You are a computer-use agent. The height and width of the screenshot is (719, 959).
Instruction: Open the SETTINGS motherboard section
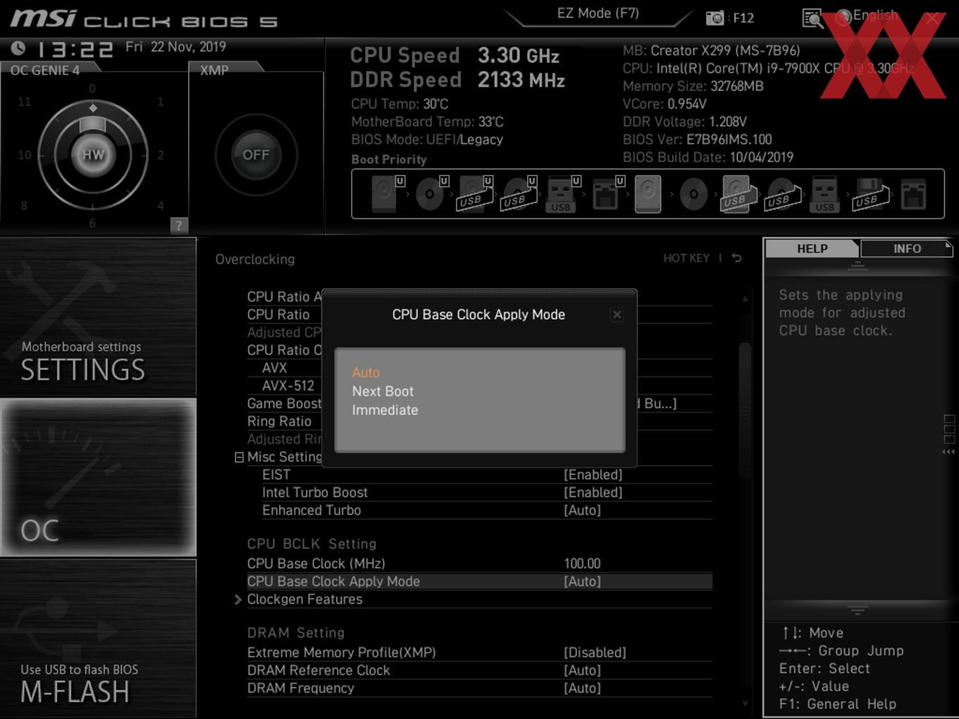pos(98,317)
